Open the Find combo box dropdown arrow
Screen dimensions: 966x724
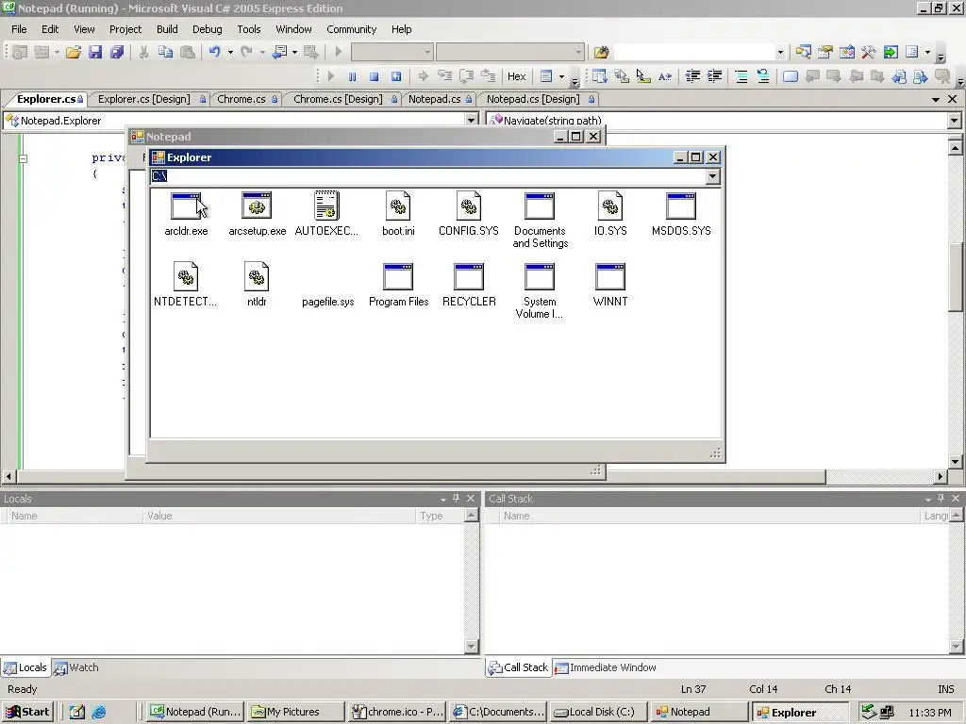pyautogui.click(x=780, y=53)
